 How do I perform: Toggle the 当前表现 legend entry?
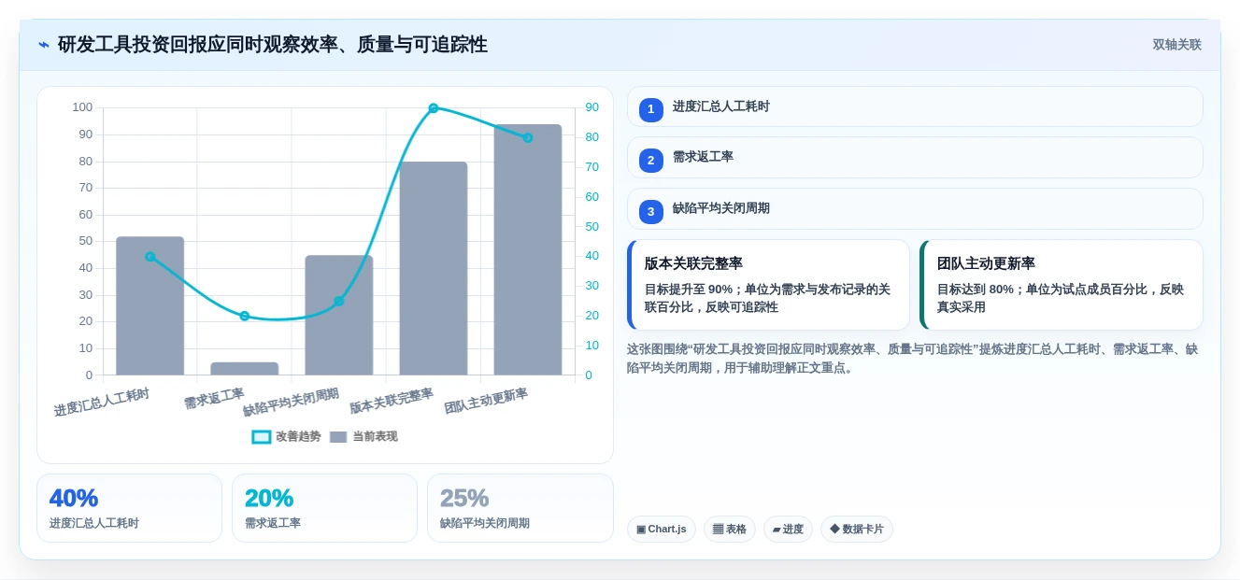[x=364, y=436]
